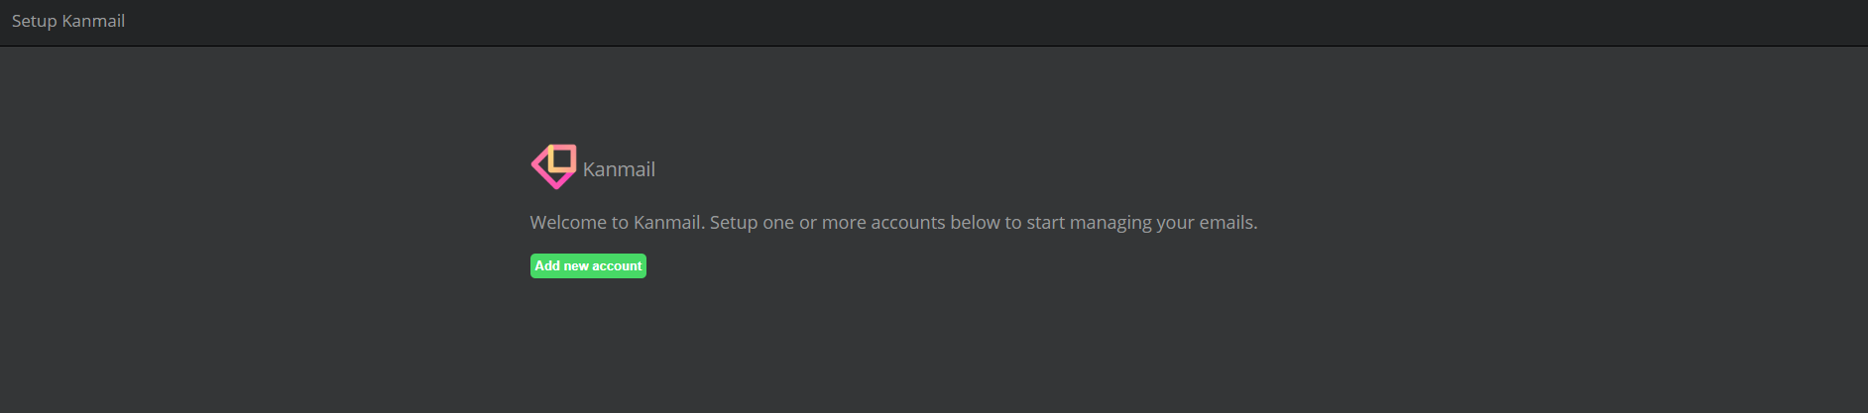Click the green Add new account button

[588, 265]
